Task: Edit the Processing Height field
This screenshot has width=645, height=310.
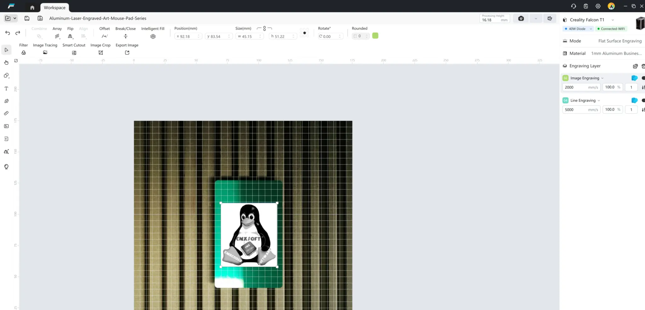Action: [494, 19]
